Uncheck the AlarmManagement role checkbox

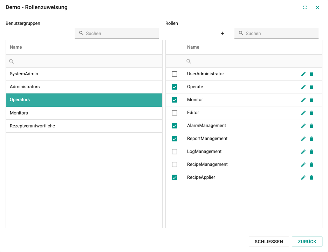pyautogui.click(x=175, y=126)
